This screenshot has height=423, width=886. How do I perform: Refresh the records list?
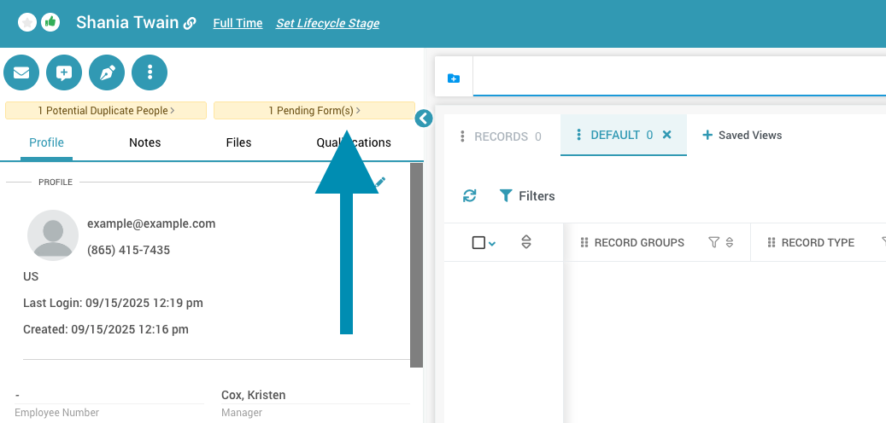(469, 196)
